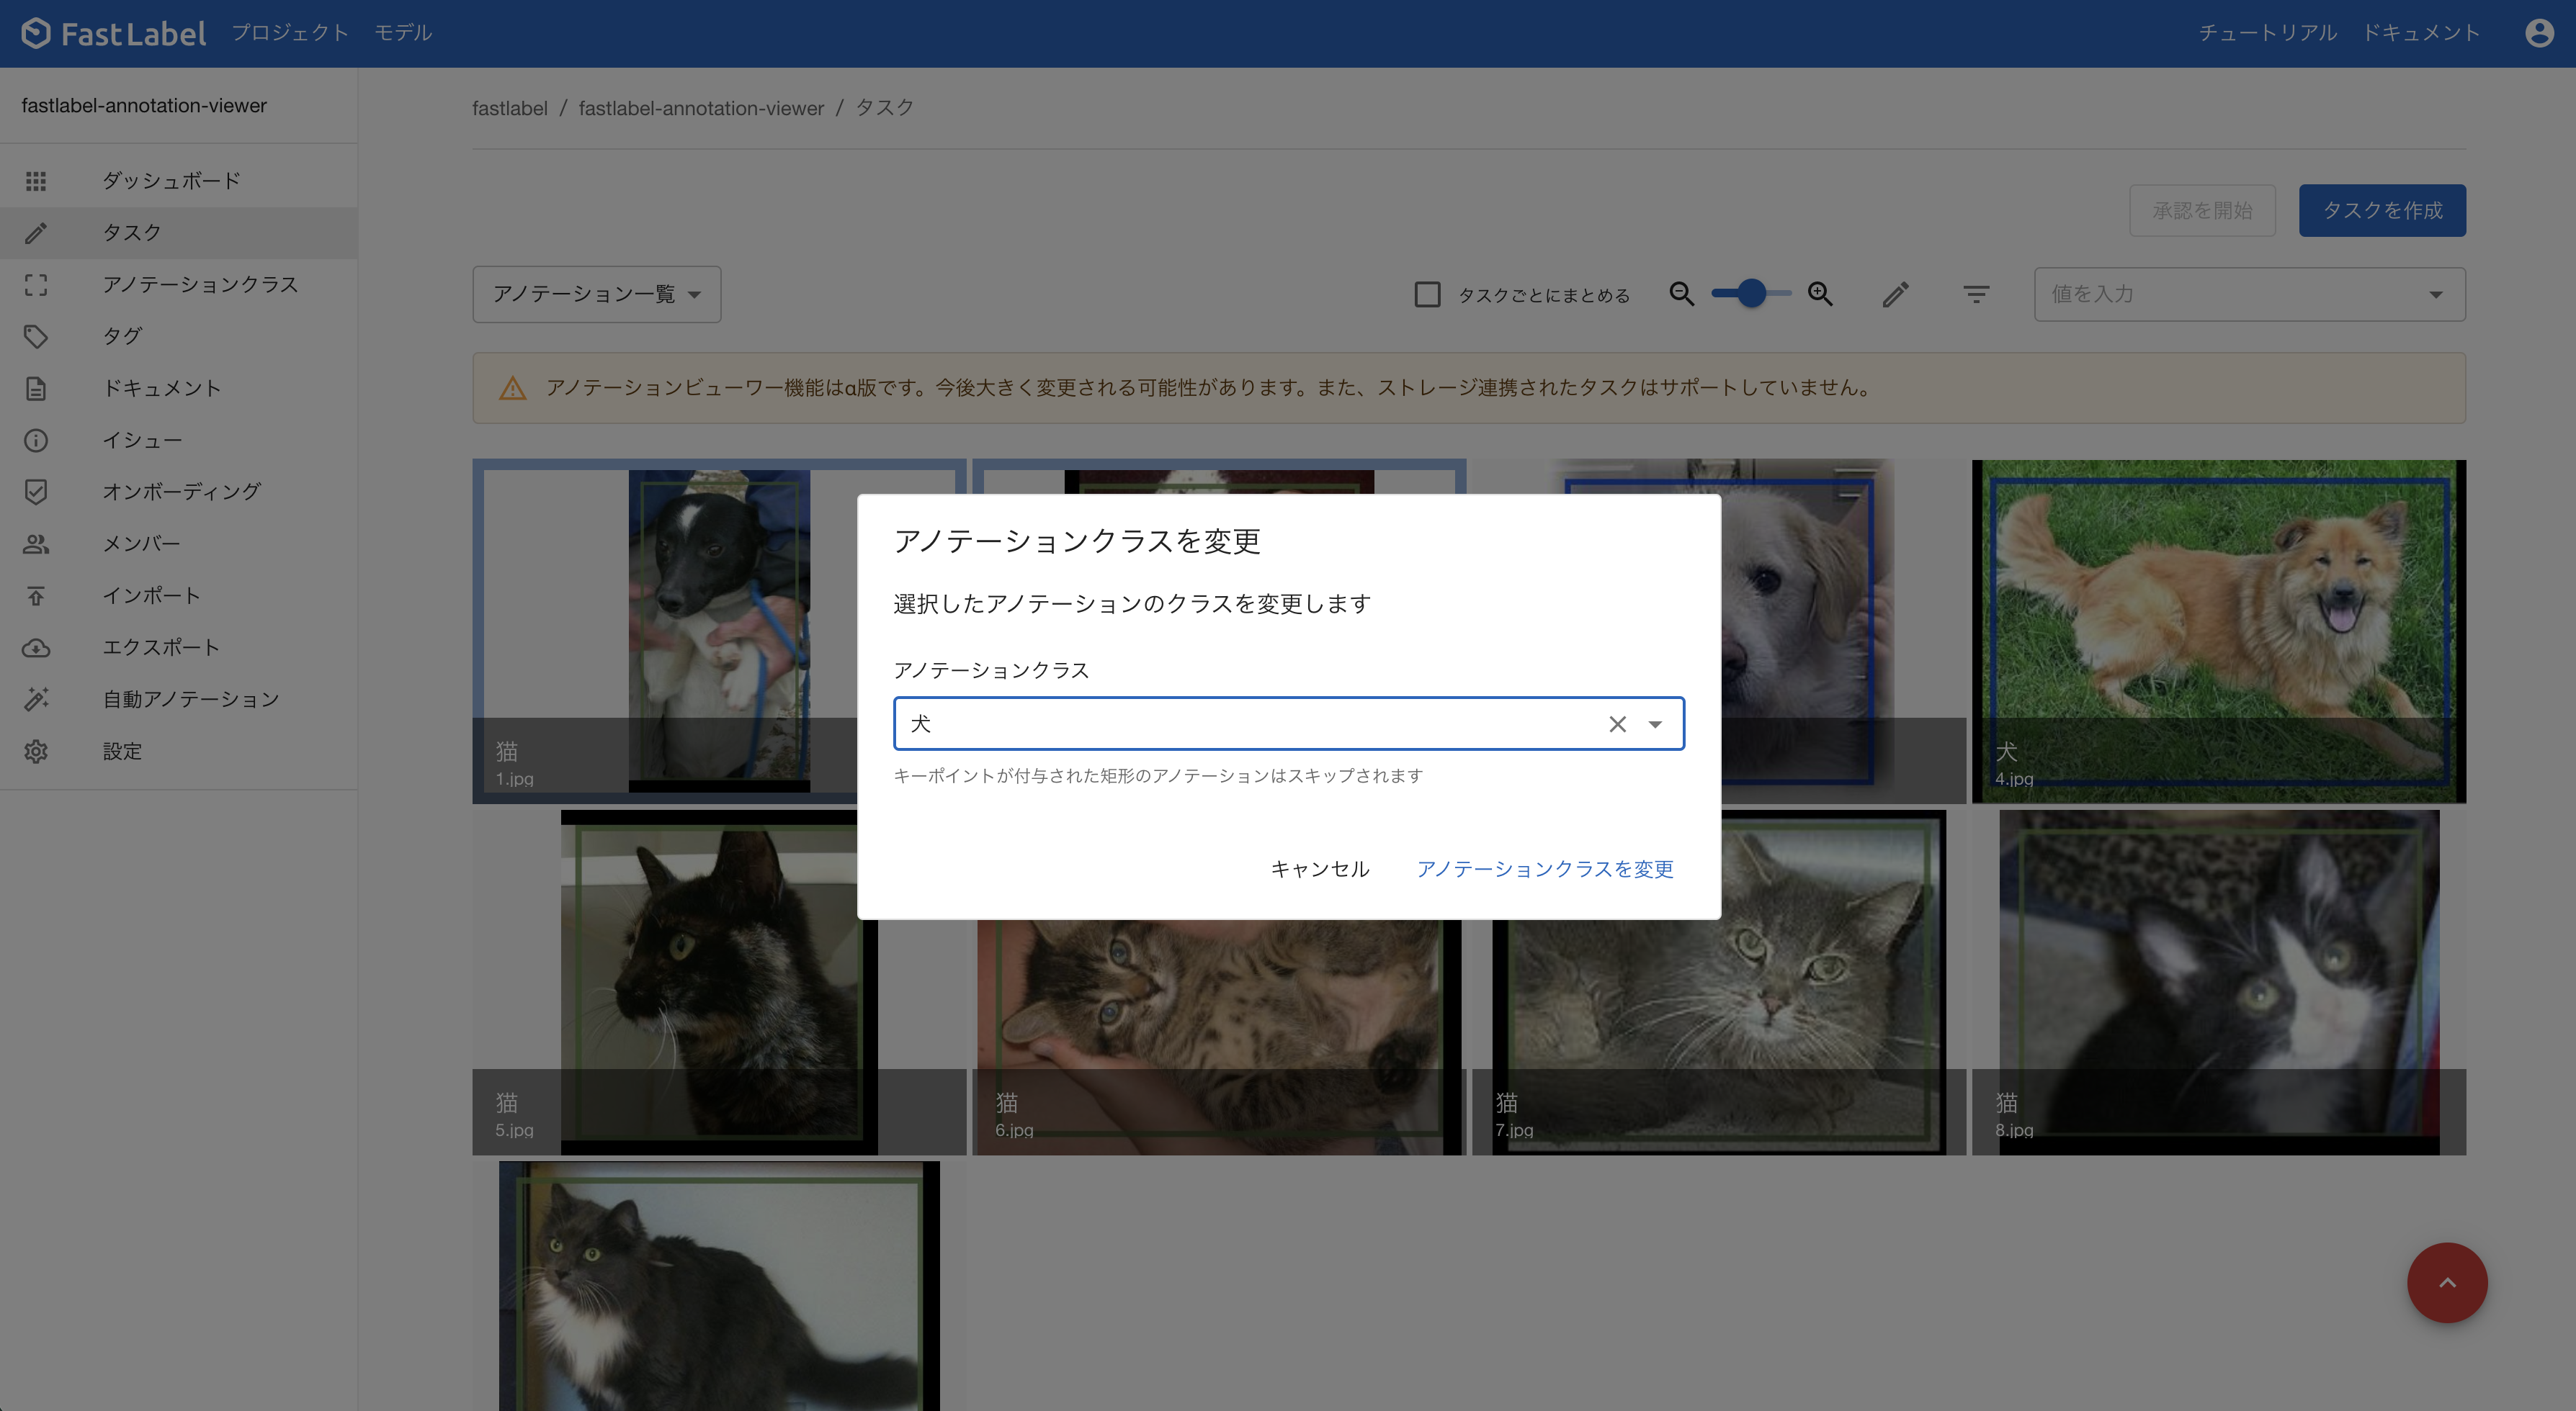Open the モデル menu in header
The image size is (2576, 1411).
coord(403,33)
